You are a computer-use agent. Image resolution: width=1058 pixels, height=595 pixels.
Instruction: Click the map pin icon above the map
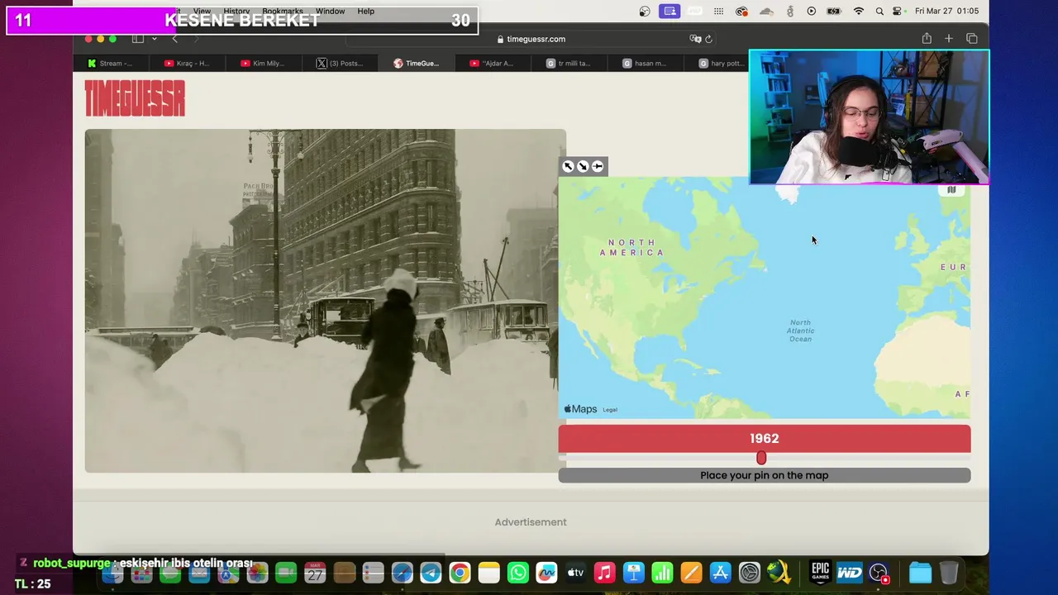(x=598, y=166)
